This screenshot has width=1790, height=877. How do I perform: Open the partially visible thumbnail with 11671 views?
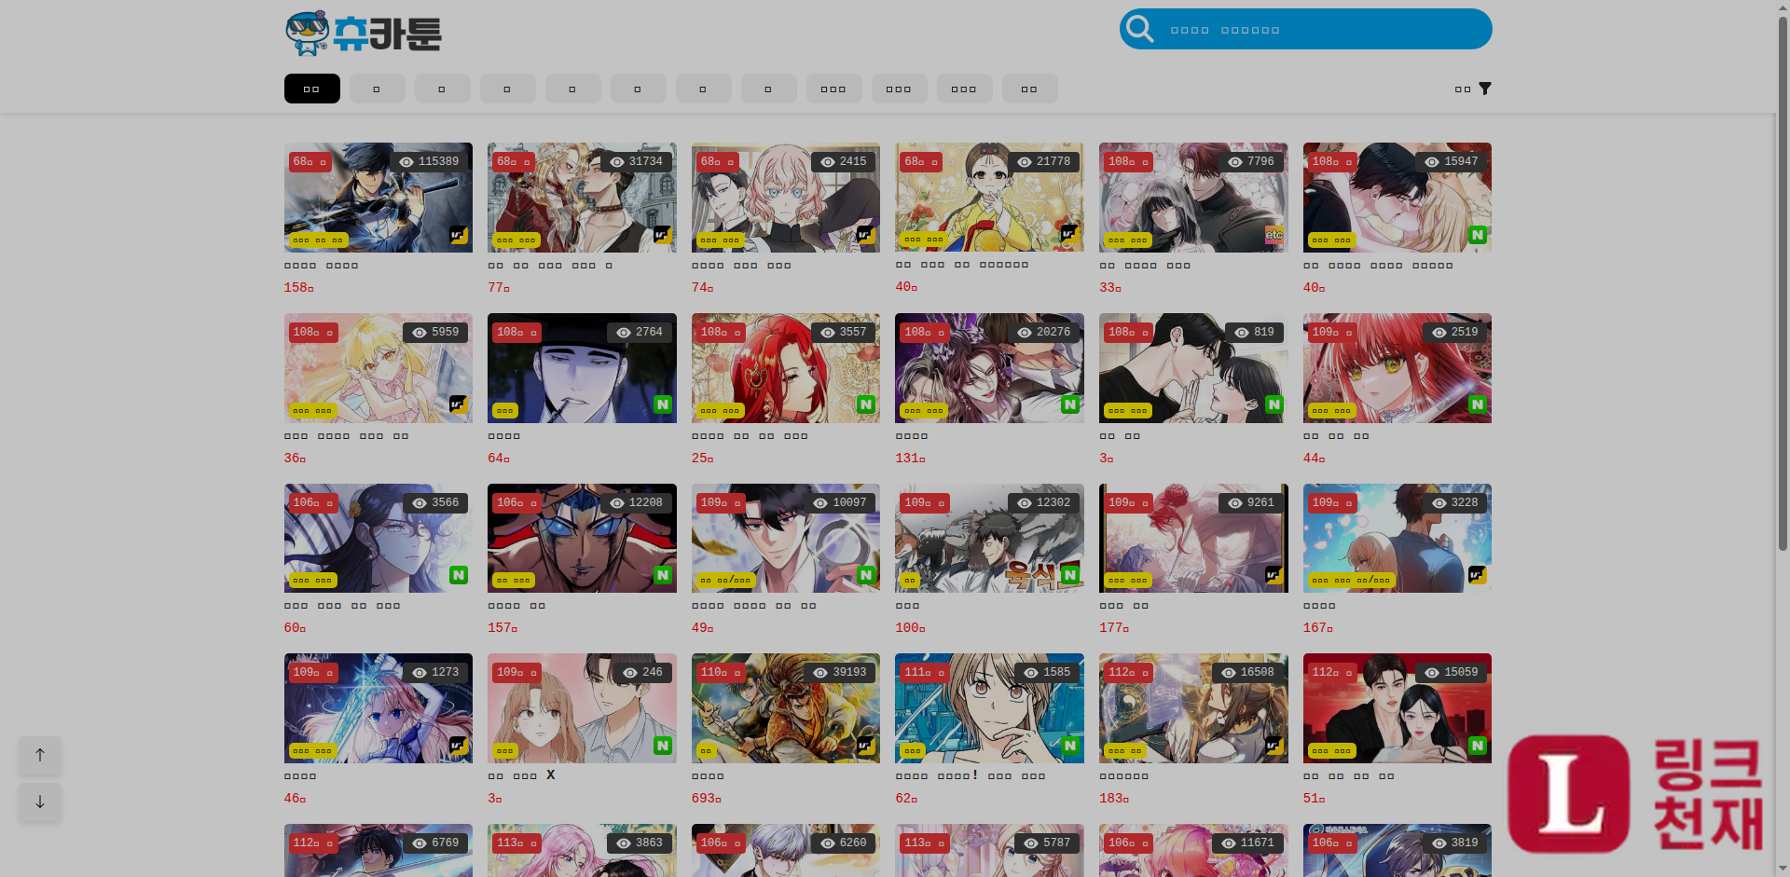(1193, 850)
